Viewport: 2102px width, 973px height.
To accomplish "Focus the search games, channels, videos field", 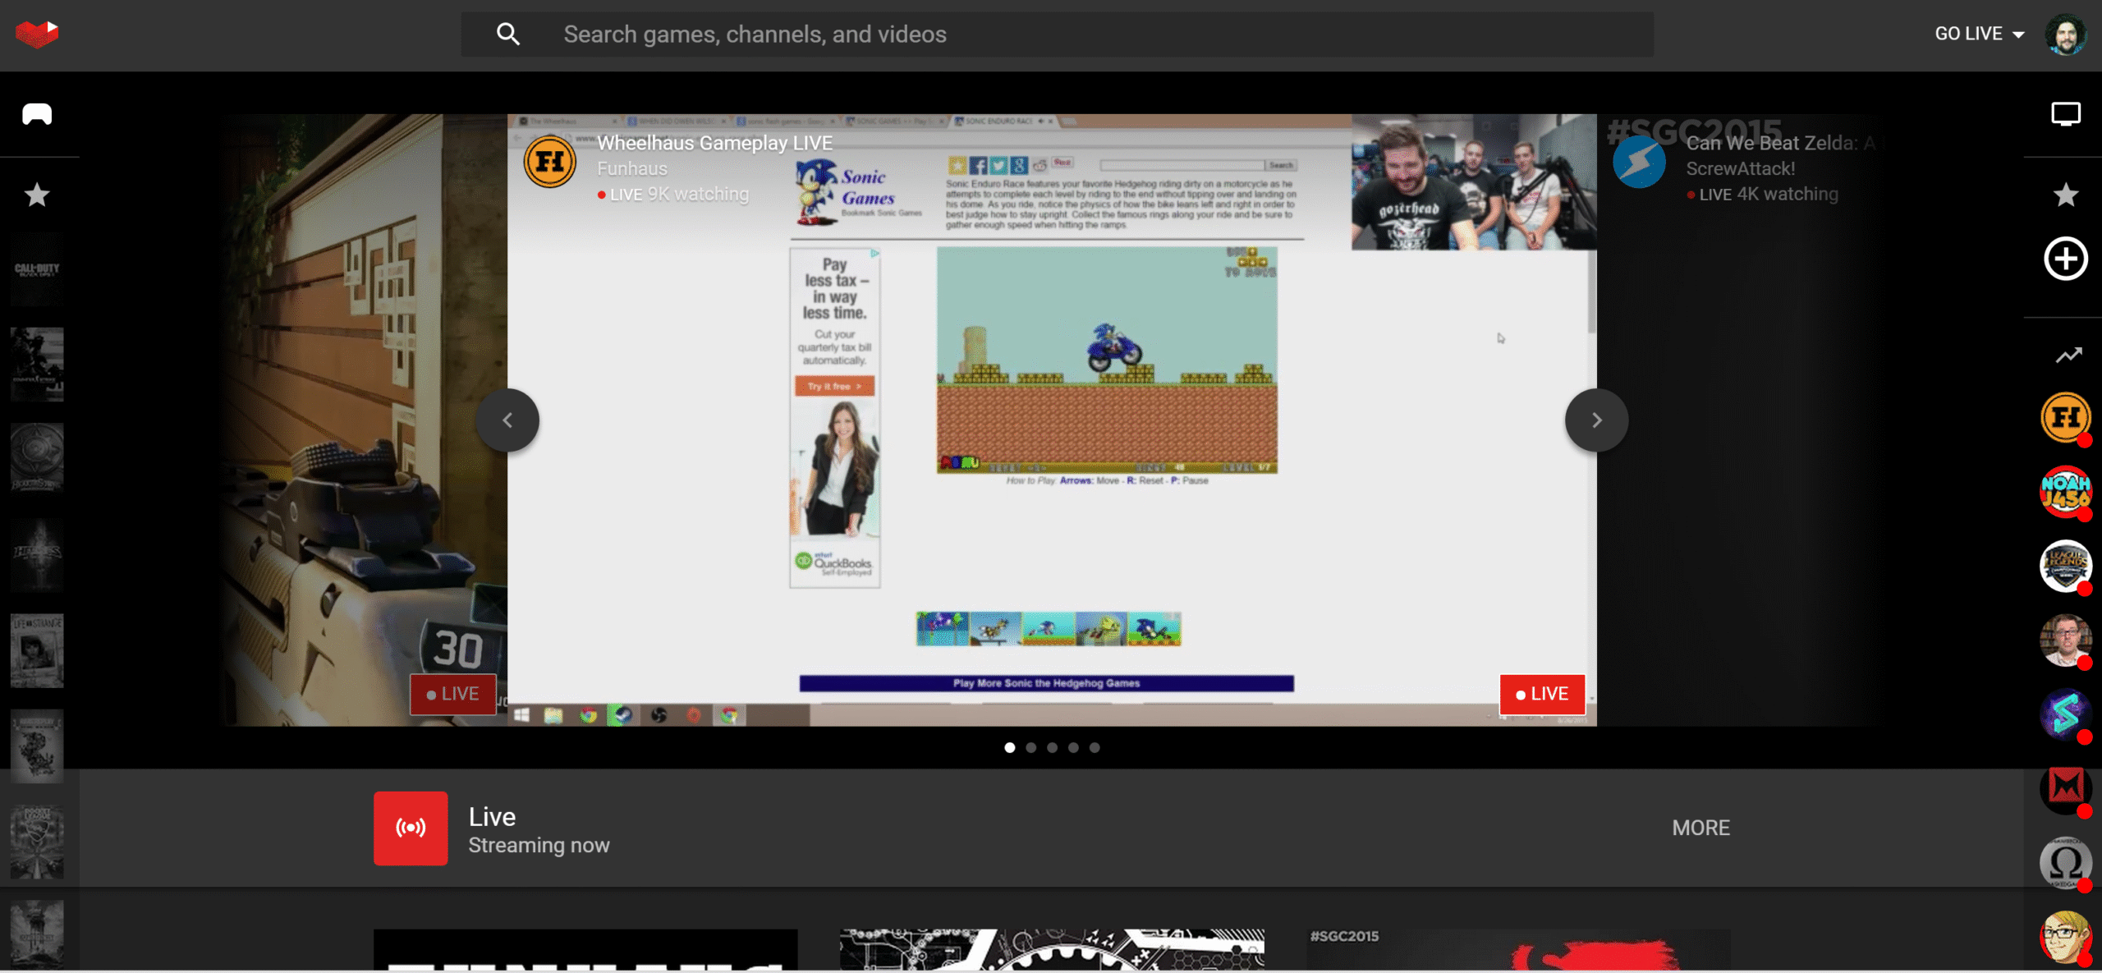I will (1058, 34).
